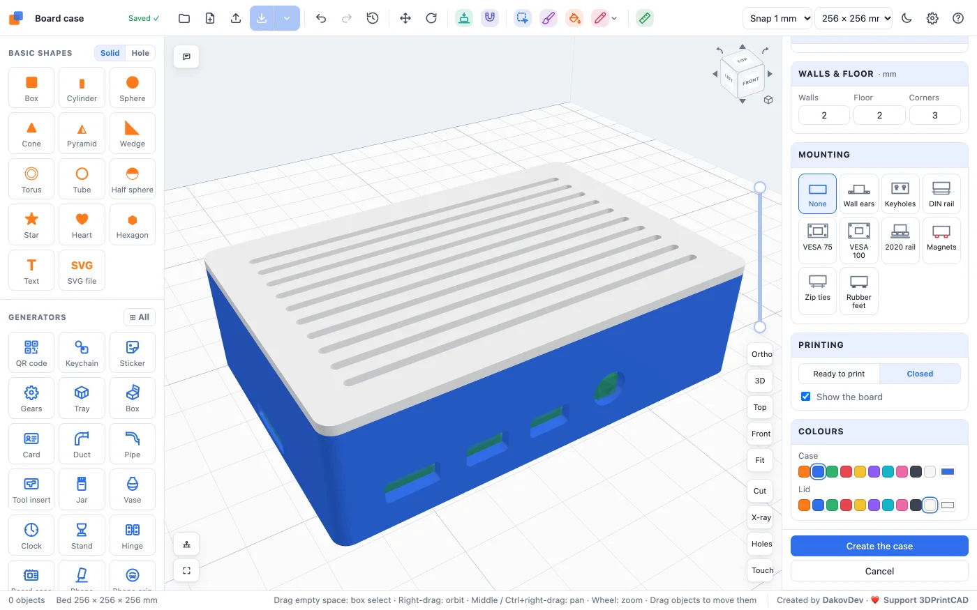The height and width of the screenshot is (610, 977).
Task: Click the Cancel button
Action: (x=879, y=571)
